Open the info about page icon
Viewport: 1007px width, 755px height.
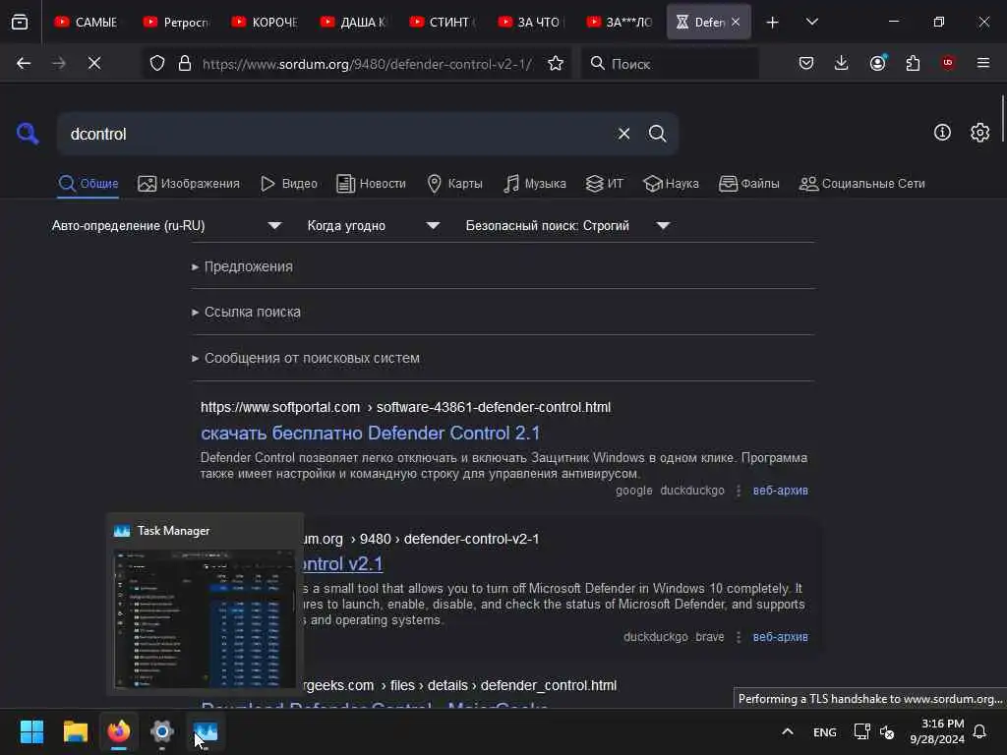[942, 133]
